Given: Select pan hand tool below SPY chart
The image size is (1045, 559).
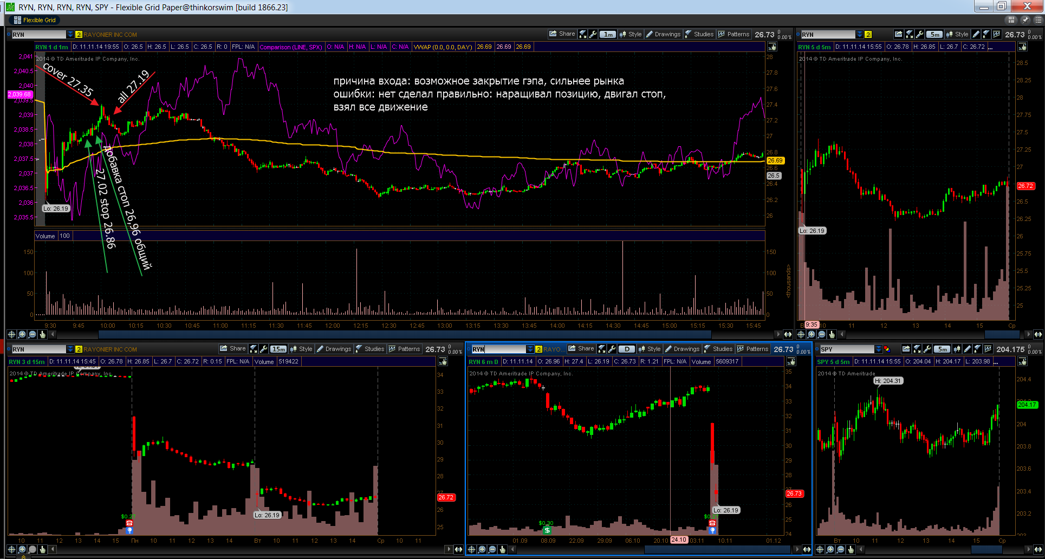Looking at the screenshot, I should coord(851,549).
